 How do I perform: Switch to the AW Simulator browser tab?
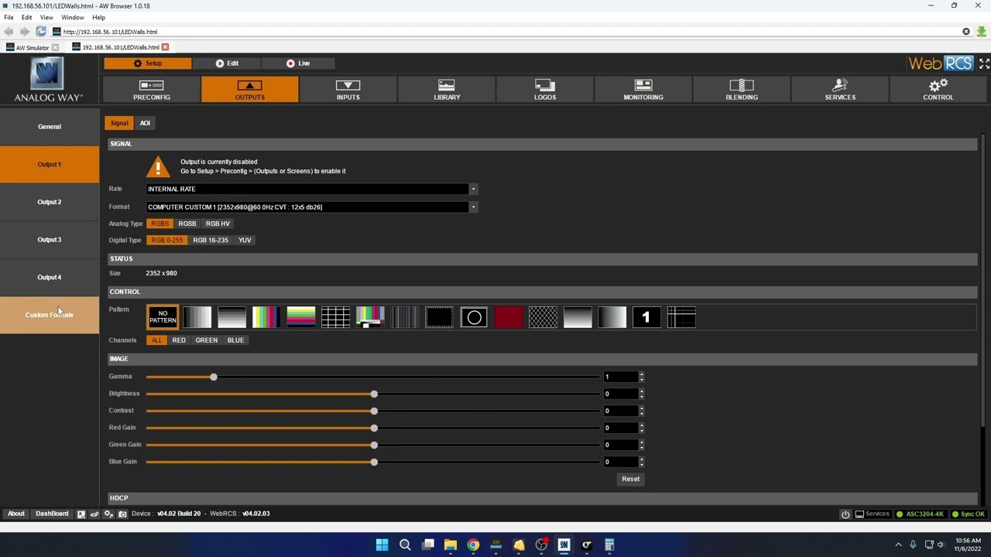[33, 47]
